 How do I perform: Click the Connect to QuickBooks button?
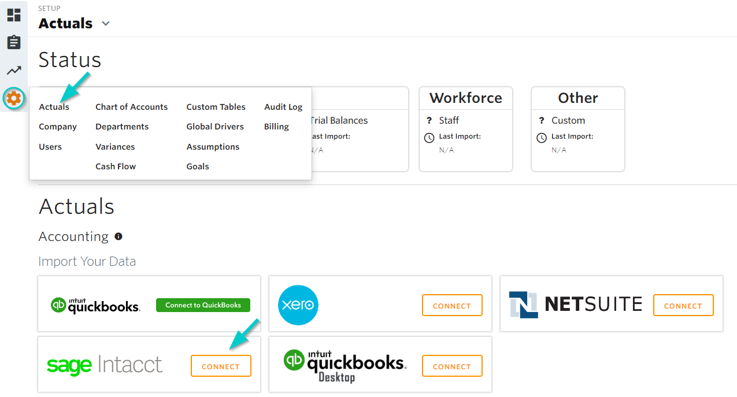click(203, 305)
